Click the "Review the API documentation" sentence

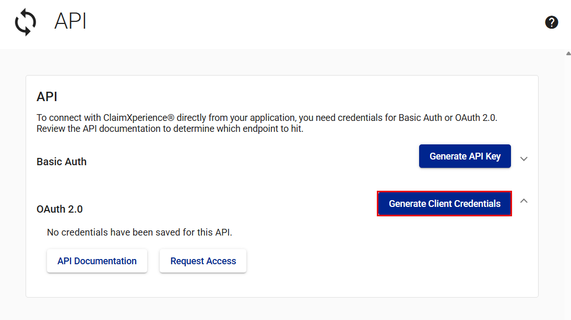point(170,129)
